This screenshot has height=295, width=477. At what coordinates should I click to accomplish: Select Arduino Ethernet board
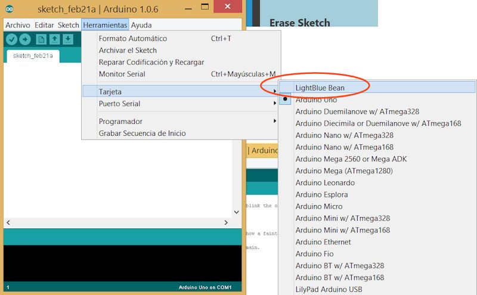tap(377, 242)
